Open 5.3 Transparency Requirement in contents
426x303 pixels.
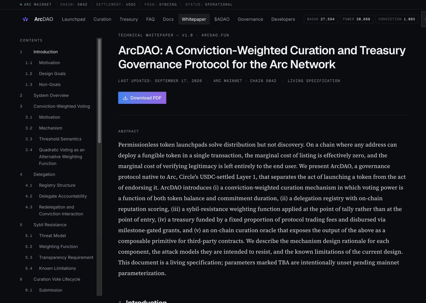pos(66,258)
